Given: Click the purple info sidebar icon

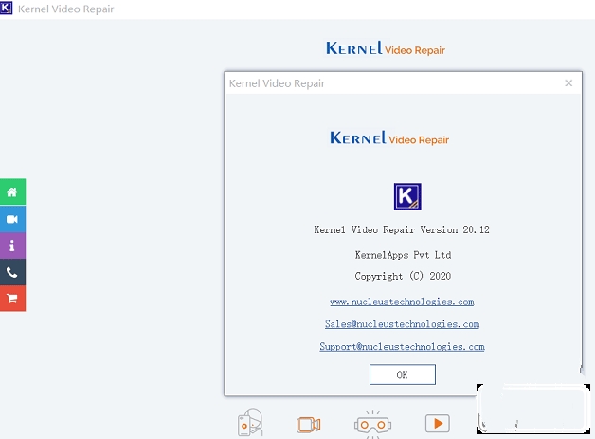Looking at the screenshot, I should pos(12,245).
